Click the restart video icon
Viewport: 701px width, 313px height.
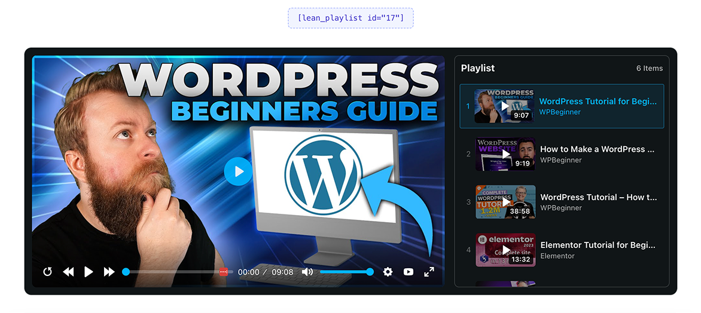click(x=47, y=271)
